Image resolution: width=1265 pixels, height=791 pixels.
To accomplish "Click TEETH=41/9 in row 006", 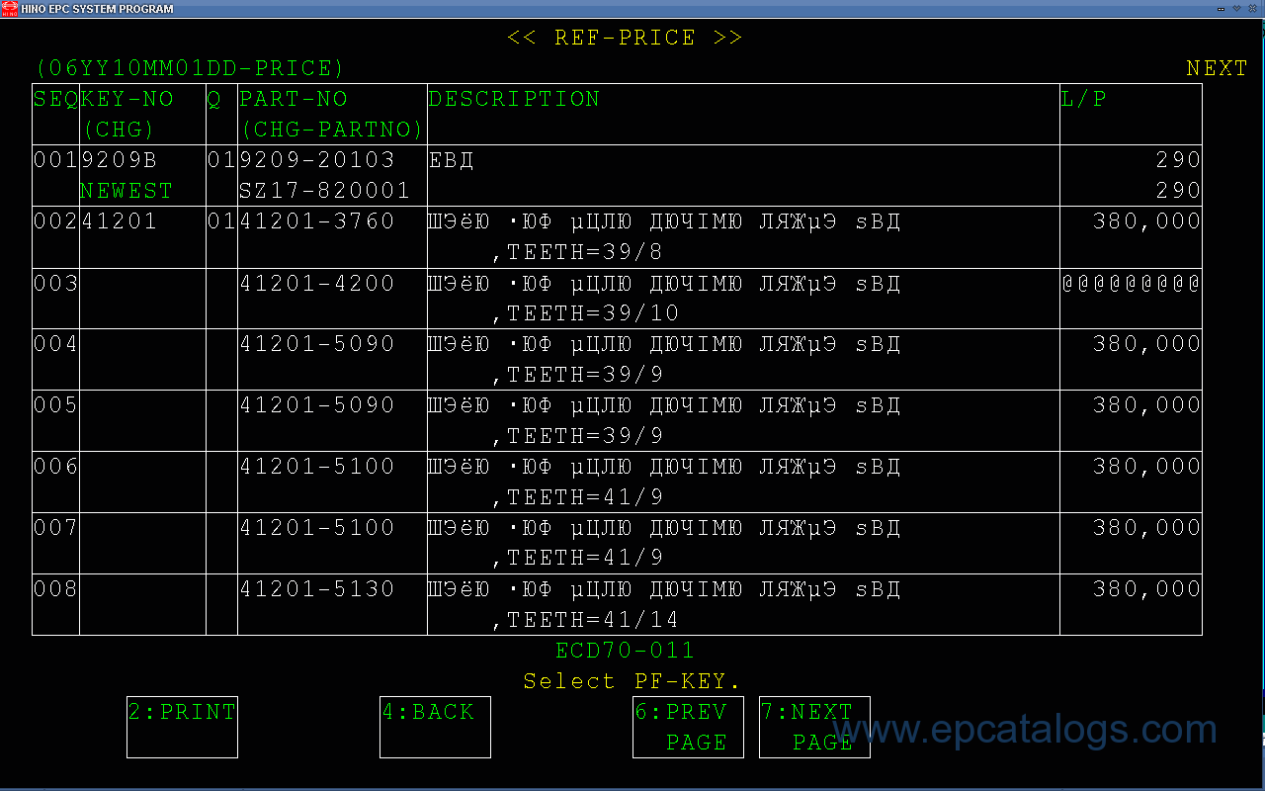I will pyautogui.click(x=577, y=497).
